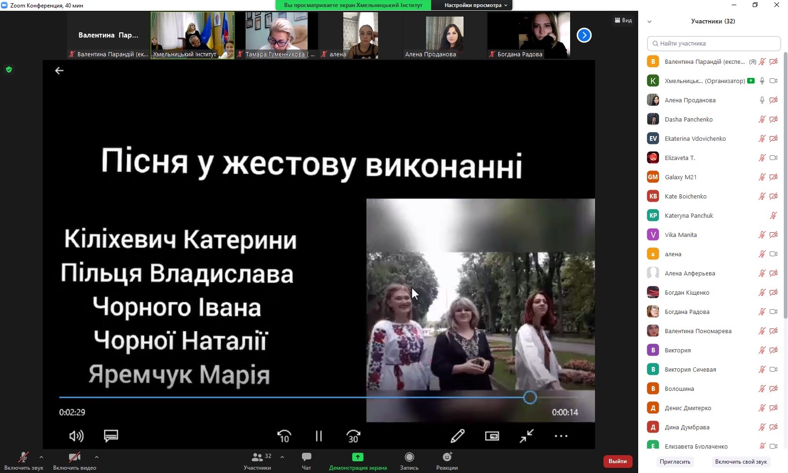Open the Чат panel
This screenshot has width=788, height=473.
306,461
